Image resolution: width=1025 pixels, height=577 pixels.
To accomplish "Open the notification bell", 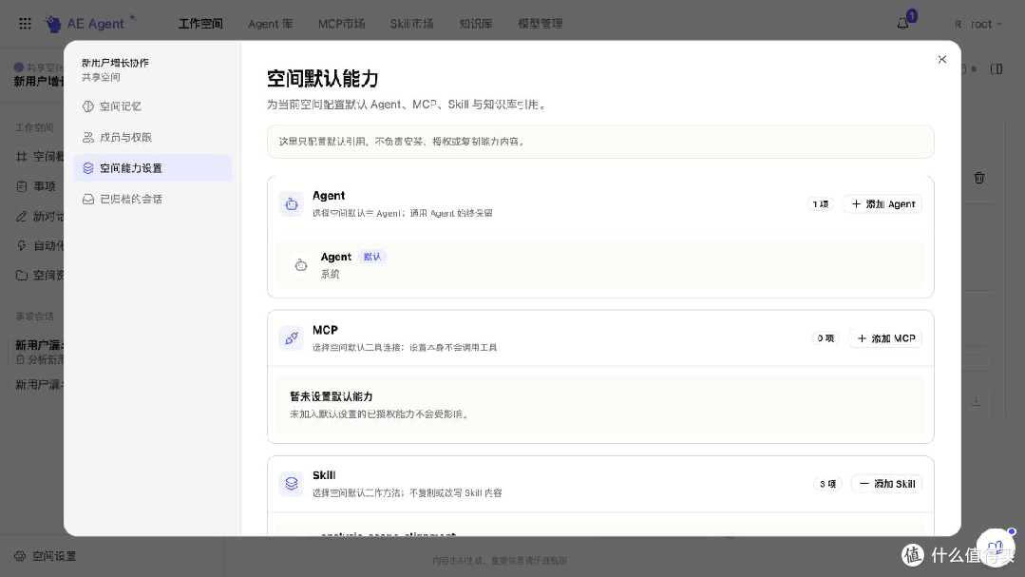I will pyautogui.click(x=902, y=24).
